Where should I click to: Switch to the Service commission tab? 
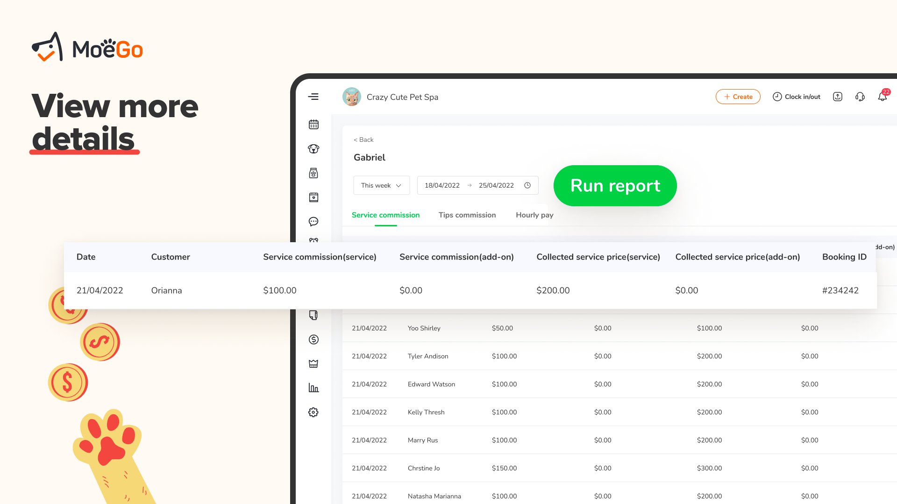point(386,215)
